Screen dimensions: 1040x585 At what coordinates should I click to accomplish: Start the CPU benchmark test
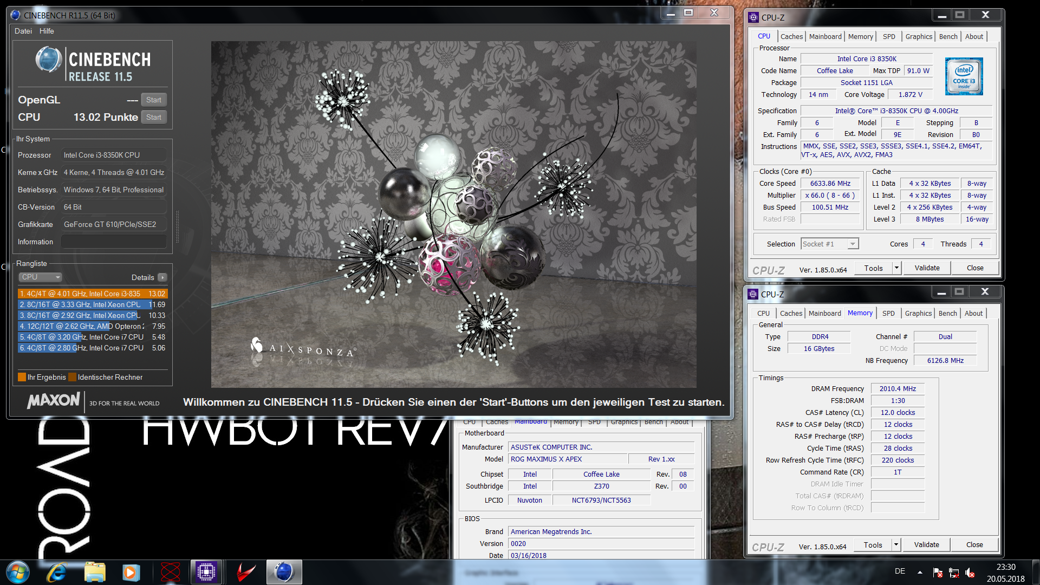pos(154,117)
